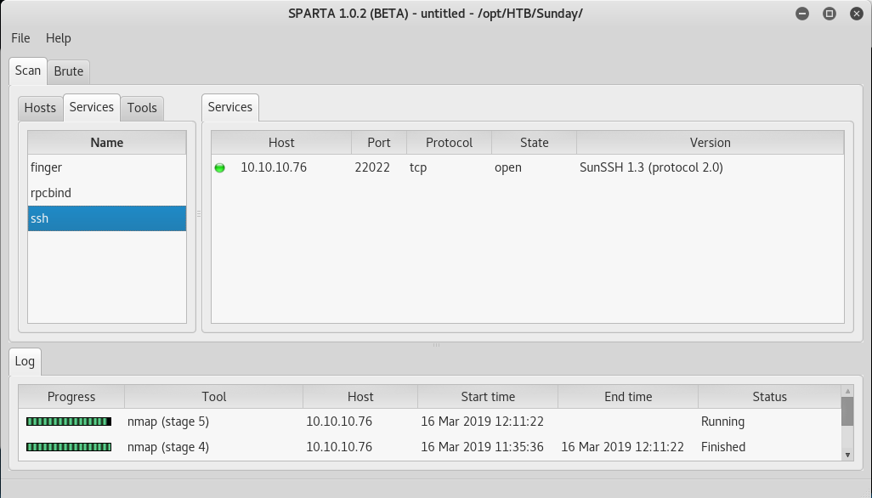Open the File menu

click(20, 38)
